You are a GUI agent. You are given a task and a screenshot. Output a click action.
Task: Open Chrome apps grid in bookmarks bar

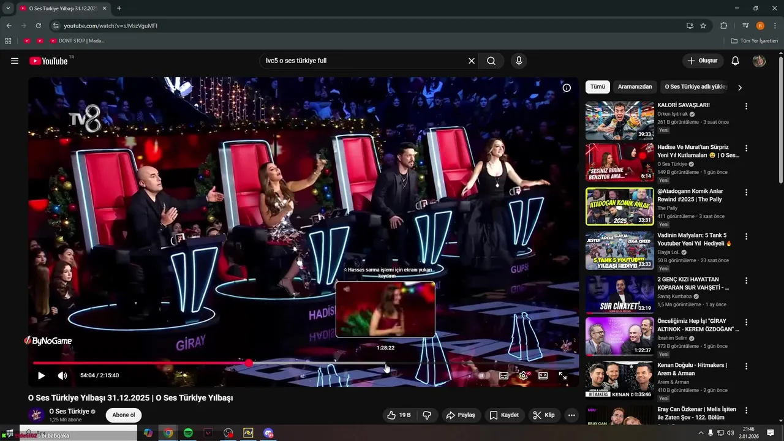click(8, 40)
